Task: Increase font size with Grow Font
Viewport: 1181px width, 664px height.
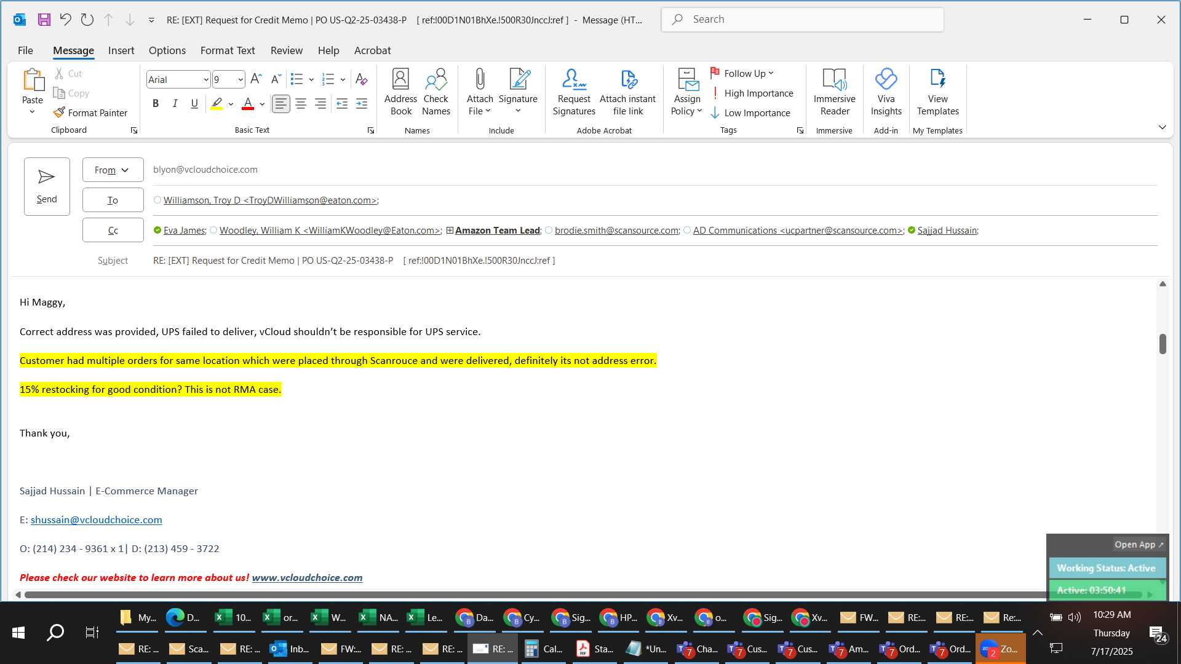Action: (x=256, y=79)
